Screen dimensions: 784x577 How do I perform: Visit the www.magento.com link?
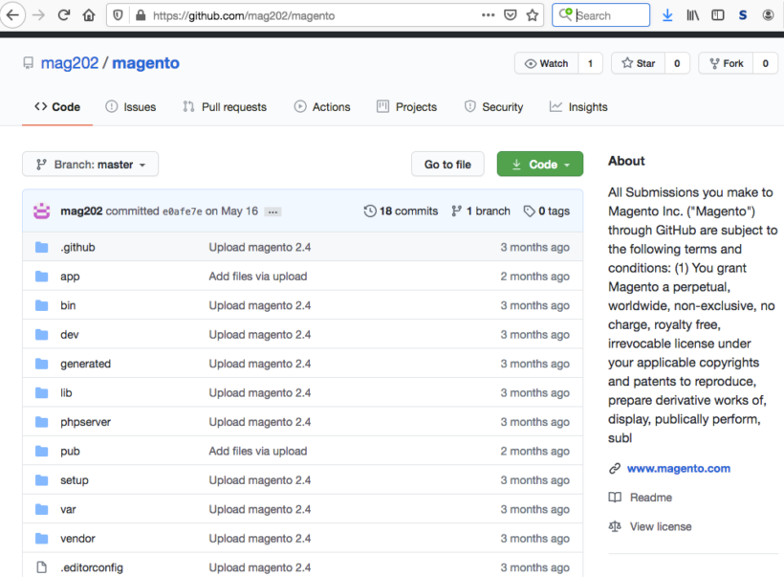(678, 468)
